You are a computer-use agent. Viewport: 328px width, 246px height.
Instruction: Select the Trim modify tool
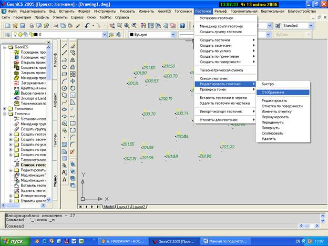pos(73,109)
